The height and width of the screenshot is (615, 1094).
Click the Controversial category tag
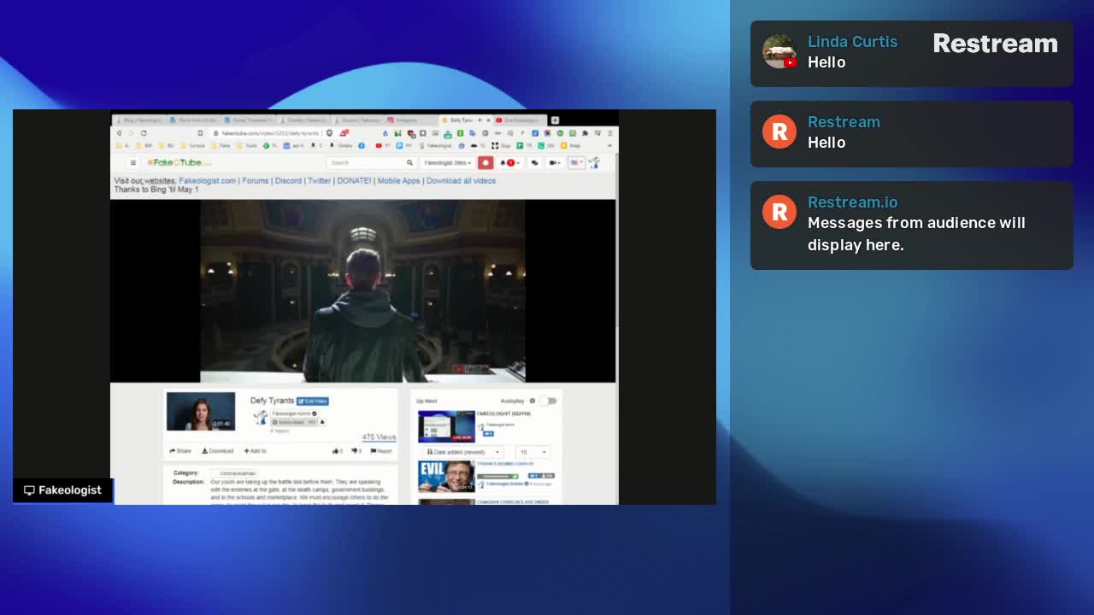coord(235,473)
